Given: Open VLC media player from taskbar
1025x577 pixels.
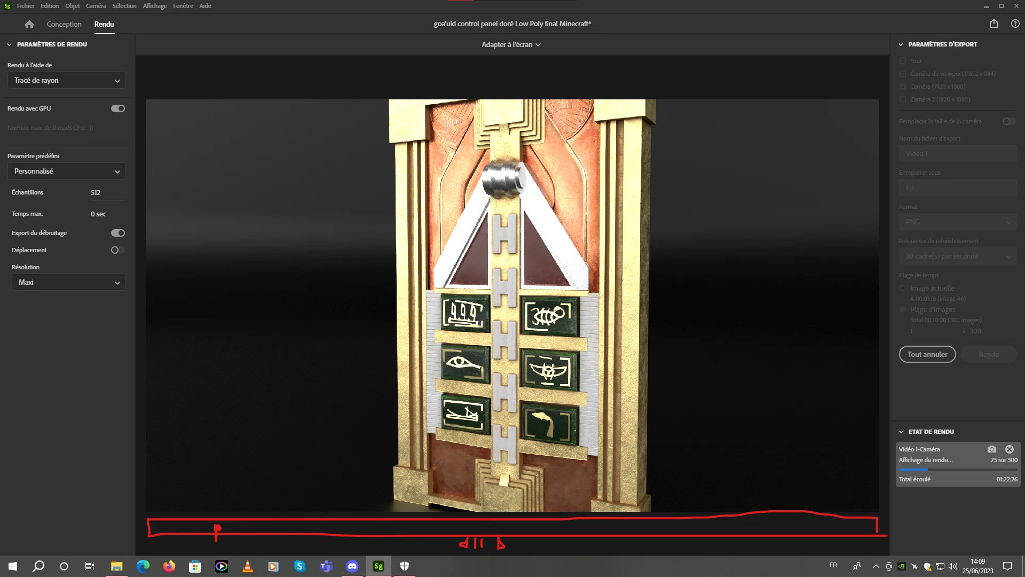Looking at the screenshot, I should [x=247, y=566].
